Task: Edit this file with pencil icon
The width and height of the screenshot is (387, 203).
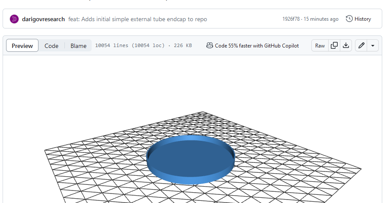Action: point(361,46)
